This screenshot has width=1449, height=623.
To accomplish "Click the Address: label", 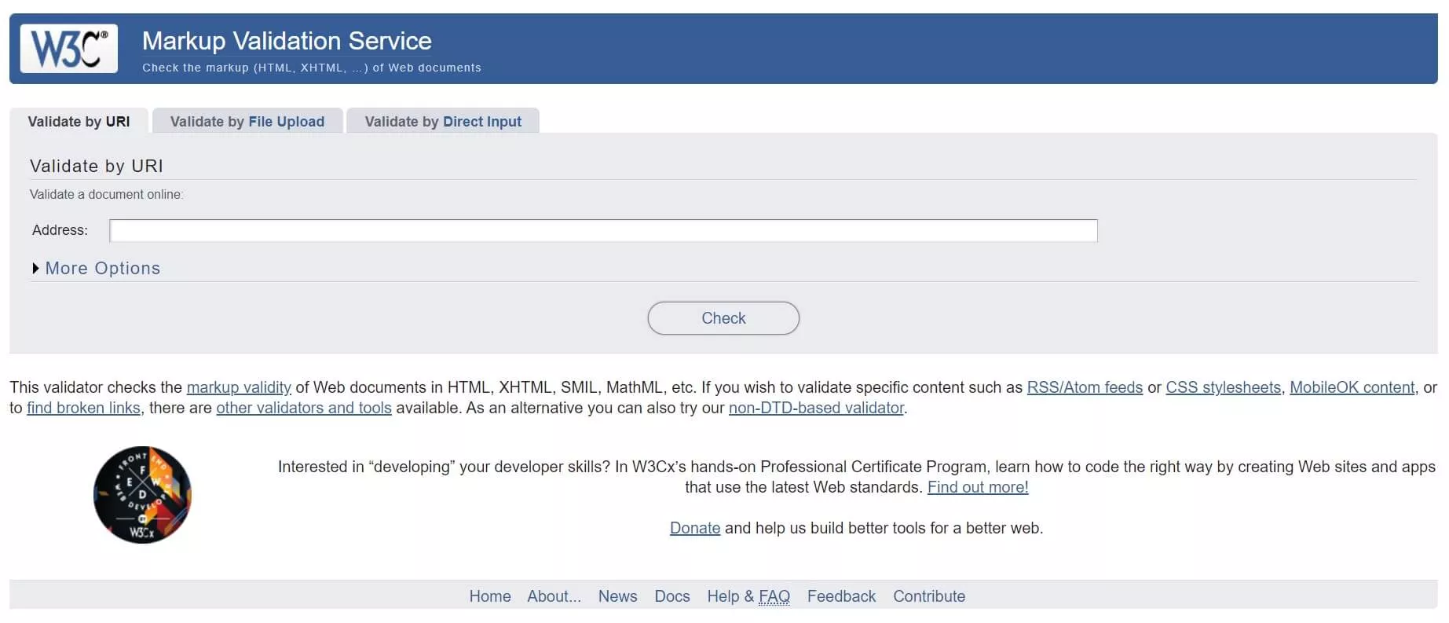I will coord(60,230).
